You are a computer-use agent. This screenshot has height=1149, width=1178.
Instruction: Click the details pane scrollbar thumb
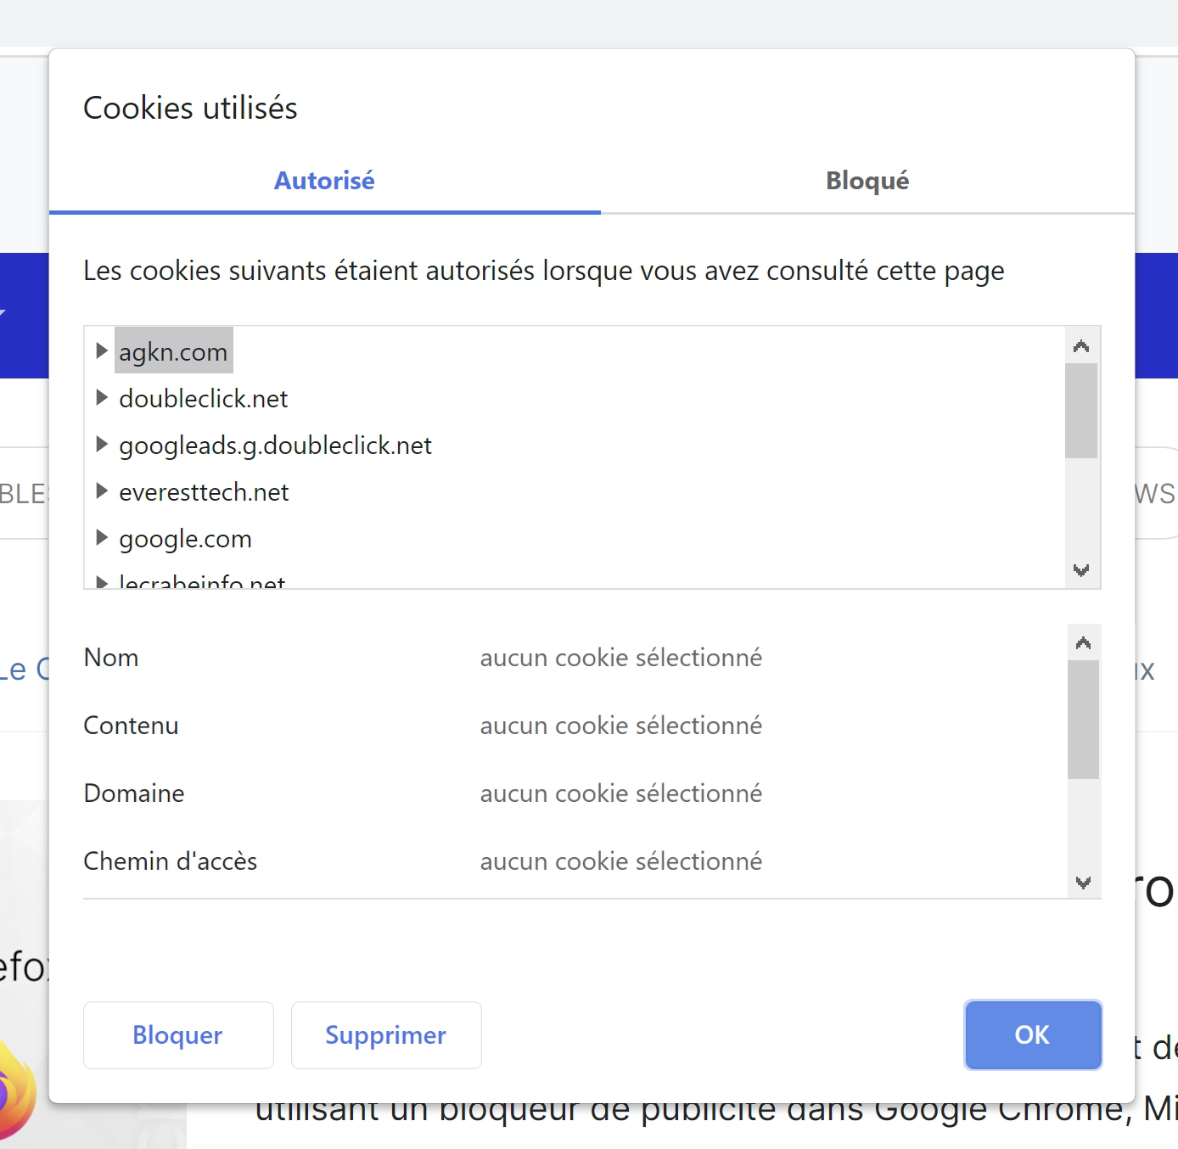pos(1083,720)
